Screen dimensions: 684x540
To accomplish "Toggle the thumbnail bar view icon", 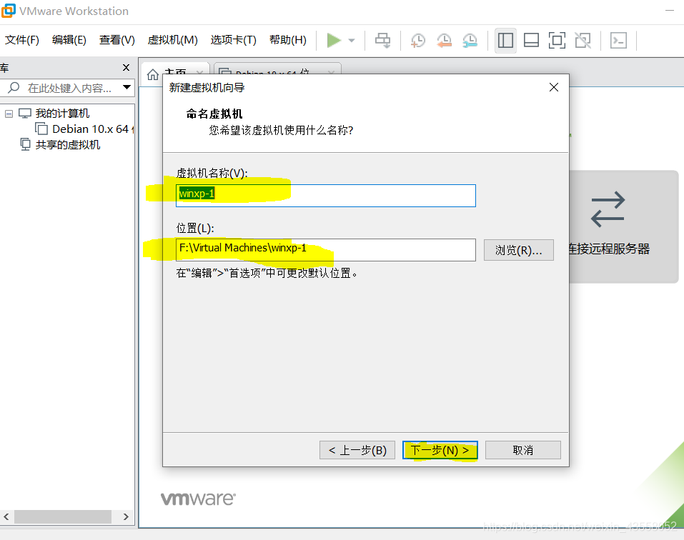I will click(x=531, y=41).
